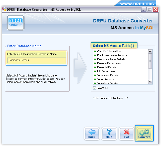
Task: Click the table list scrollbar thumb
Action: 150,61
